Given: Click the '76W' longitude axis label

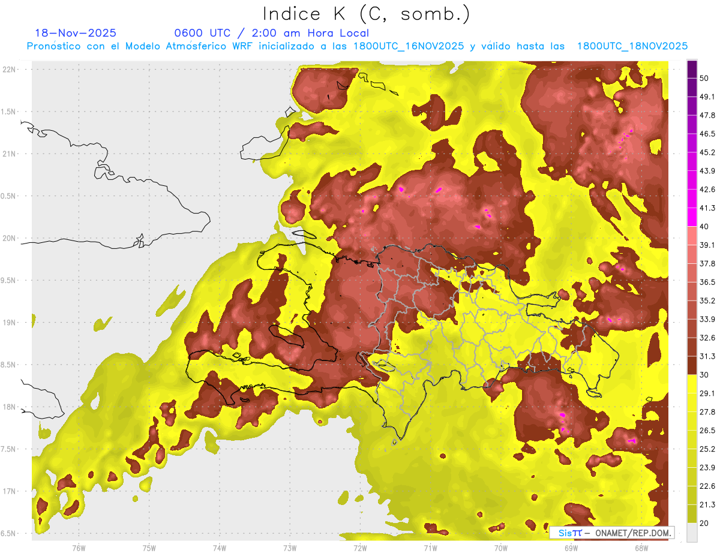Looking at the screenshot, I should [79, 548].
